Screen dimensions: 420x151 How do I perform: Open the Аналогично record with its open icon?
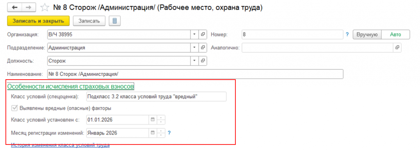click(x=397, y=48)
